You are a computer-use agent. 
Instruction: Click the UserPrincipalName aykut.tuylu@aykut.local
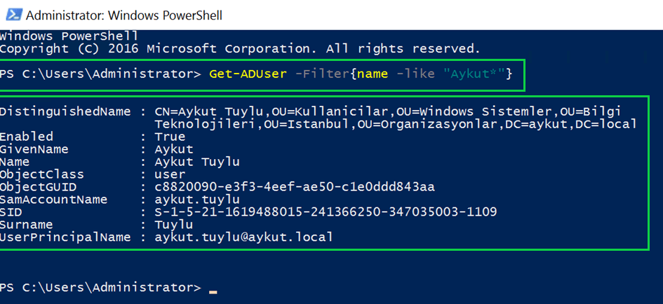tap(244, 237)
